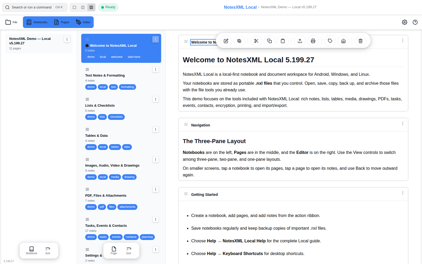The image size is (422, 264).
Task: Click the Sort button in pages pane
Action: click(x=128, y=251)
